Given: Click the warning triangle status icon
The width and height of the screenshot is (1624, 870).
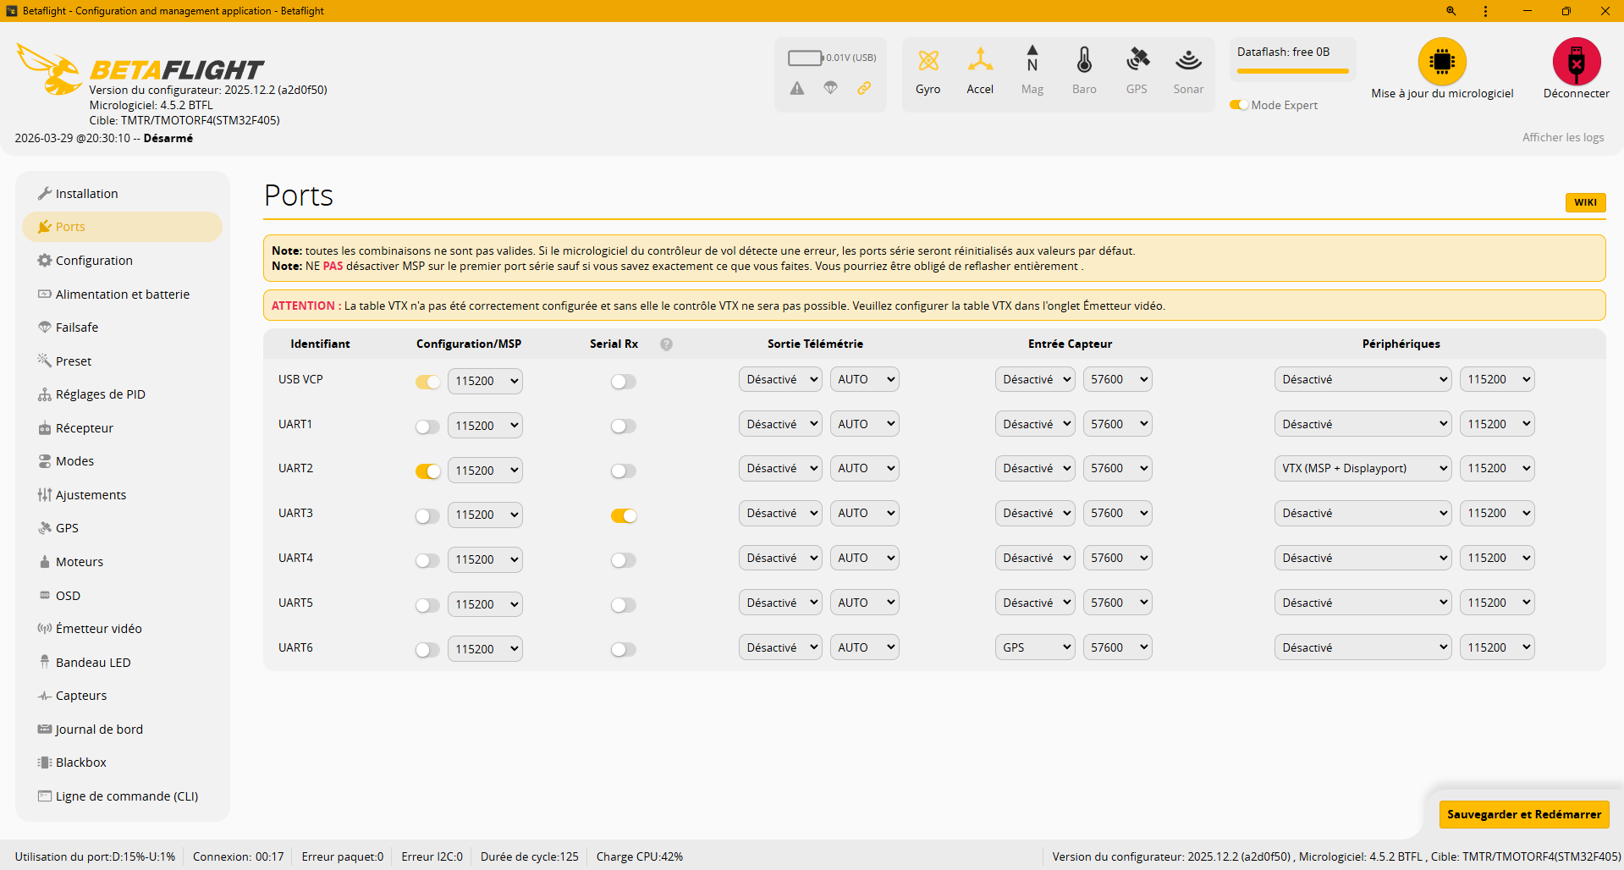Looking at the screenshot, I should [797, 88].
